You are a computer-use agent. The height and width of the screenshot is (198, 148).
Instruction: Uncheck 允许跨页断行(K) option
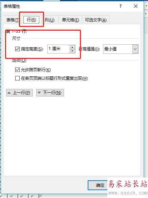coord(17,70)
